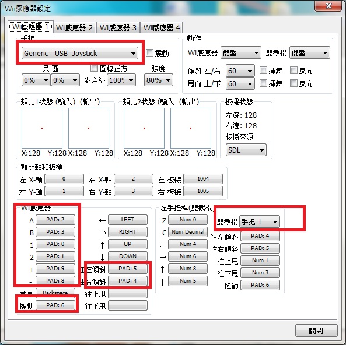Open the 傾斜 左/右 60 dropdown
The height and width of the screenshot is (345, 346).
[x=240, y=71]
